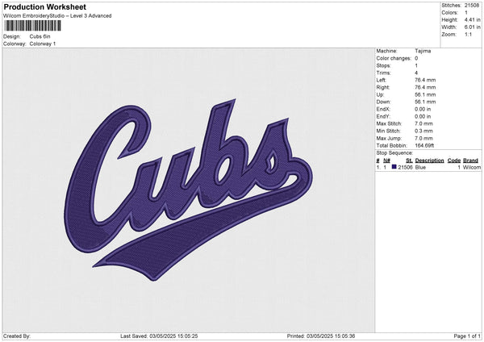Select the Blue thread row description
Image resolution: width=484 pixels, height=342 pixels.
(x=420, y=168)
